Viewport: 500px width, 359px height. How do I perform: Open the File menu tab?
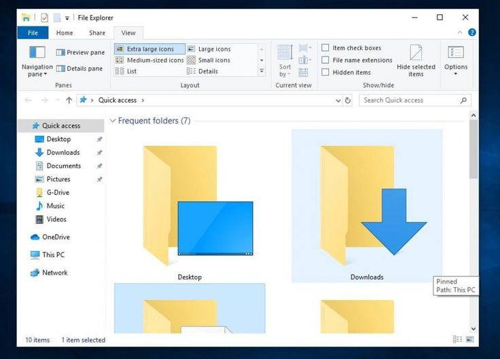[33, 33]
